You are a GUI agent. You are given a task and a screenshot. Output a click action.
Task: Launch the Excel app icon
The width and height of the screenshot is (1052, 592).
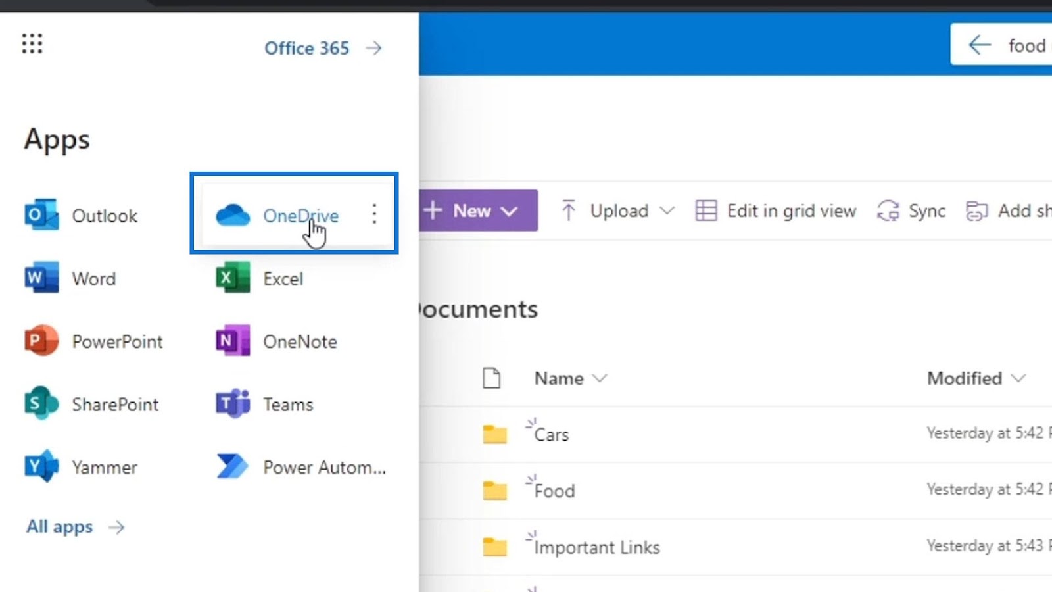point(233,278)
